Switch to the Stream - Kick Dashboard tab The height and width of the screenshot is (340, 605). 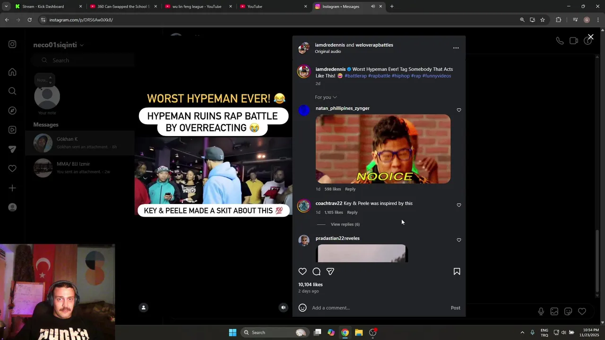pyautogui.click(x=48, y=7)
